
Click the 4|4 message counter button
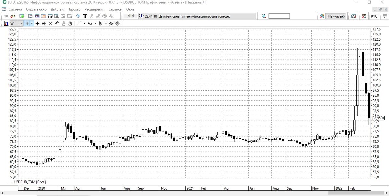coord(131,16)
